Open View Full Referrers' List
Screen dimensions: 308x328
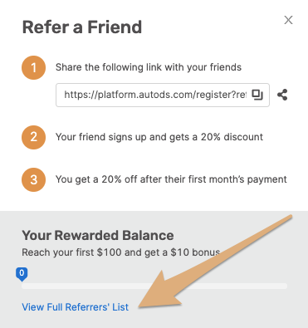(x=76, y=307)
